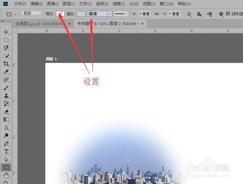The image size is (243, 184).
Task: Open the 文件(F) menu
Action: click(x=20, y=4)
